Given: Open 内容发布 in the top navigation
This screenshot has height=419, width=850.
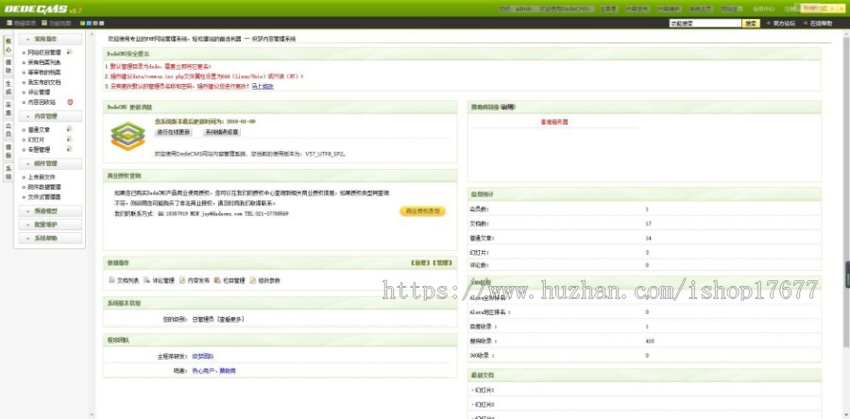Looking at the screenshot, I should coord(637,9).
